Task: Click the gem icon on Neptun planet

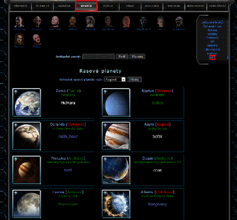Action: (x=105, y=92)
